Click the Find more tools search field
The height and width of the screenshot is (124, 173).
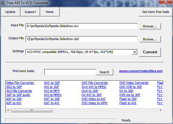click(x=70, y=72)
